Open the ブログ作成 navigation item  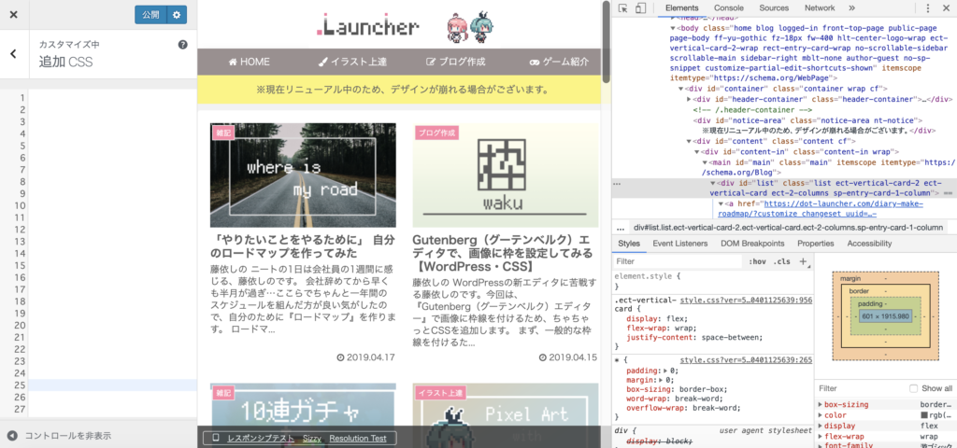455,62
